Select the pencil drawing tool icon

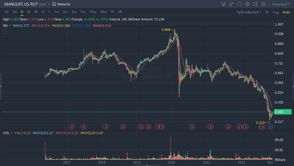point(231,4)
